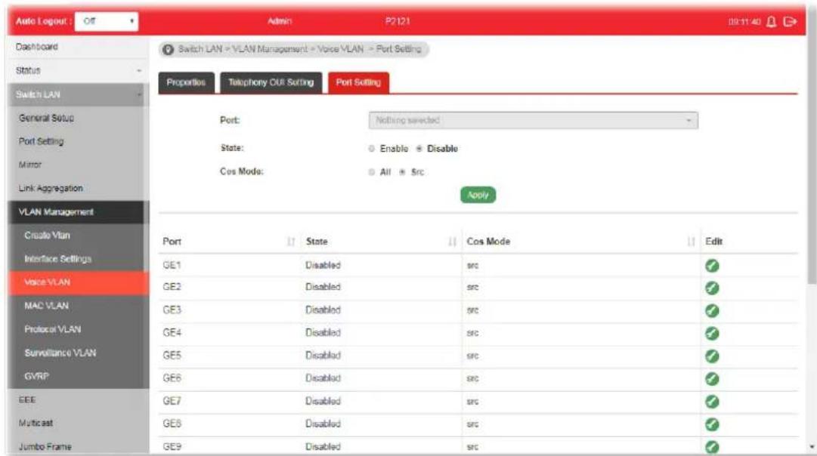817x456 pixels.
Task: Open Dashboard from sidebar
Action: click(x=78, y=47)
